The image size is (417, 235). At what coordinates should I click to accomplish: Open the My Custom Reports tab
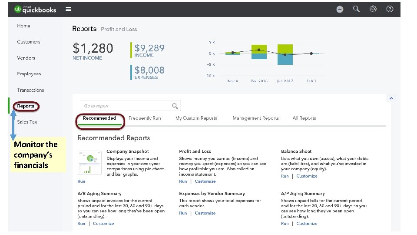(196, 118)
